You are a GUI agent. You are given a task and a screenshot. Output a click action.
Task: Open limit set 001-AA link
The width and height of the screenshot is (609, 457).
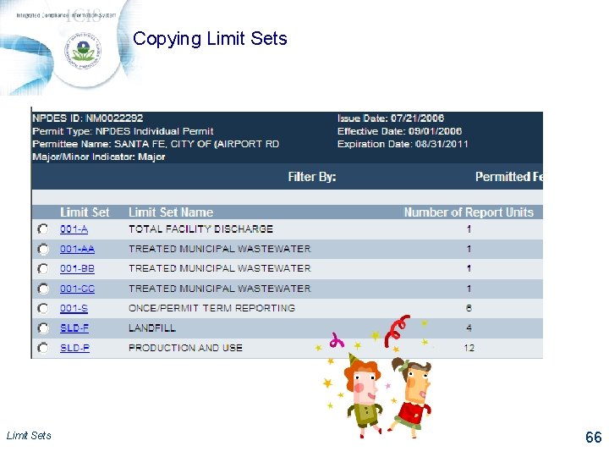(x=77, y=249)
